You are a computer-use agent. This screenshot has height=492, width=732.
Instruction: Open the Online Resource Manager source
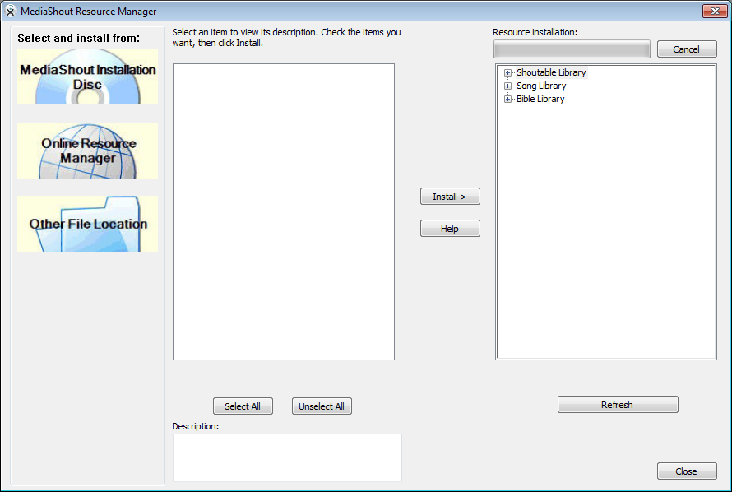[87, 151]
